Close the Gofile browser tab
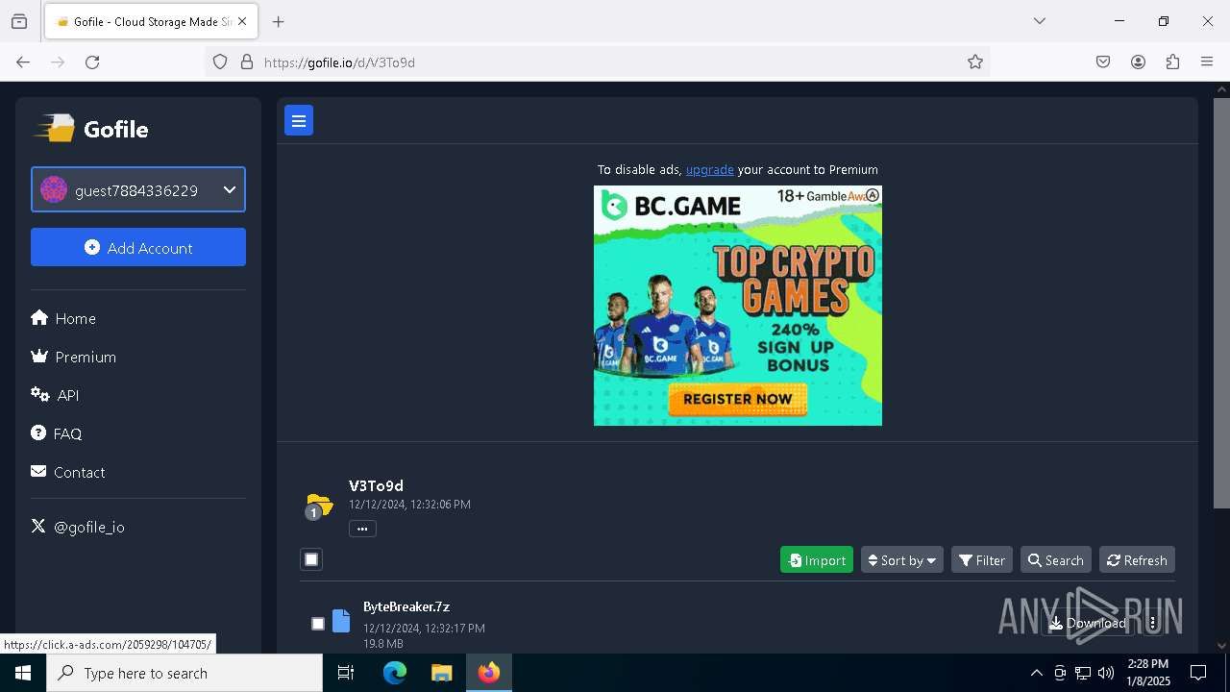This screenshot has width=1230, height=692. 241,21
